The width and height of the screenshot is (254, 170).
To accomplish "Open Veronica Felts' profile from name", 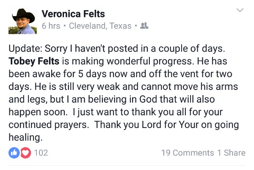I will point(73,14).
